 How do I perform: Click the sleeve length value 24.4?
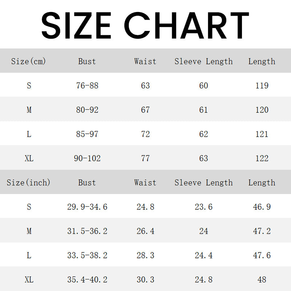click(203, 255)
